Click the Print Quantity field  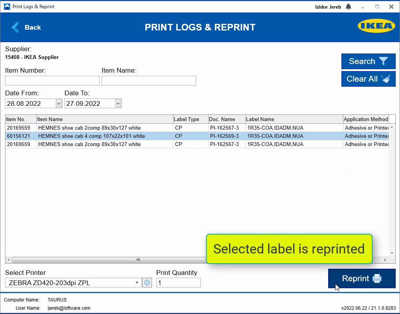(178, 283)
